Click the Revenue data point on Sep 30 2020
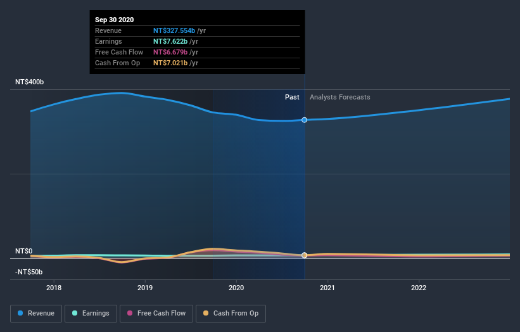The image size is (520, 332). click(304, 120)
